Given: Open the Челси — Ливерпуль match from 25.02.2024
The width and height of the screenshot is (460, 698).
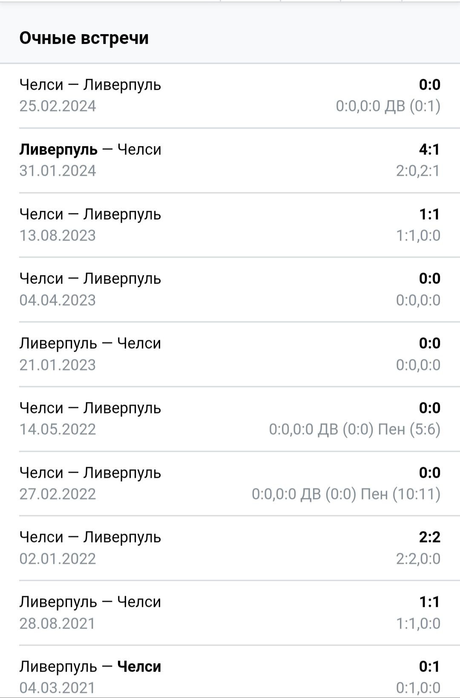Looking at the screenshot, I should point(230,95).
